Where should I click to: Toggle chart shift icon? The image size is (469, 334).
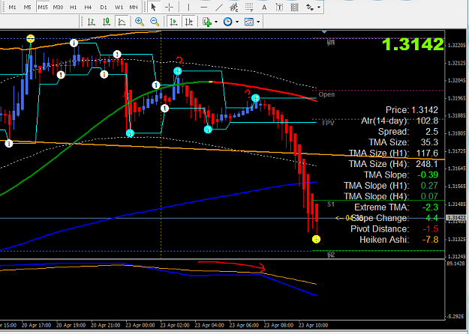pyautogui.click(x=189, y=22)
